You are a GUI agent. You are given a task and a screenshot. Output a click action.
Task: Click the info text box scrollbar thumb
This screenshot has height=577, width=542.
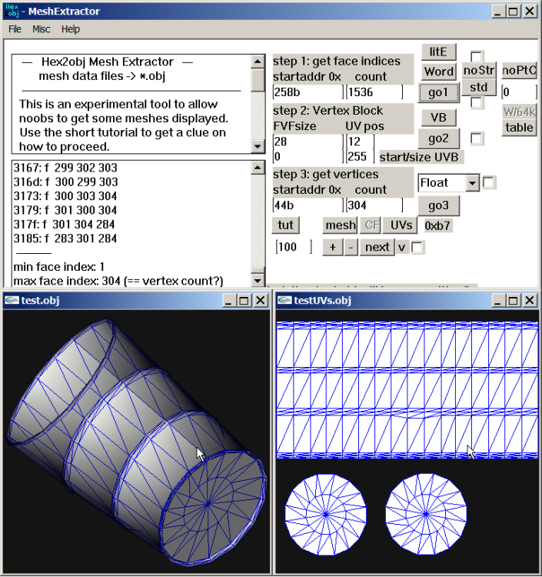click(x=258, y=80)
